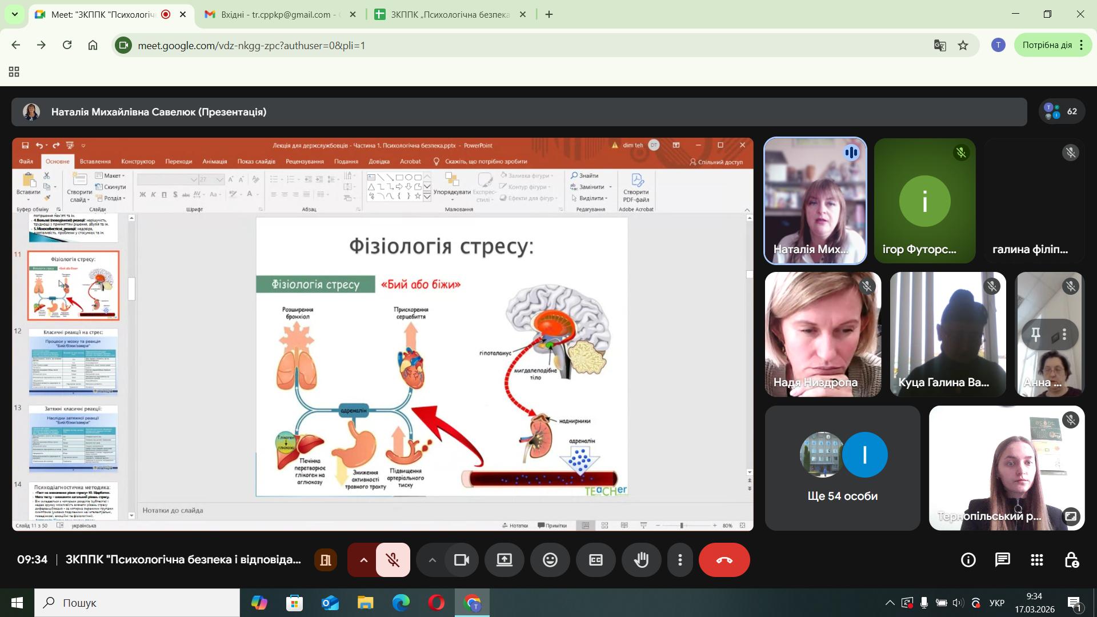Toggle closed captions button
The image size is (1097, 617).
(595, 560)
